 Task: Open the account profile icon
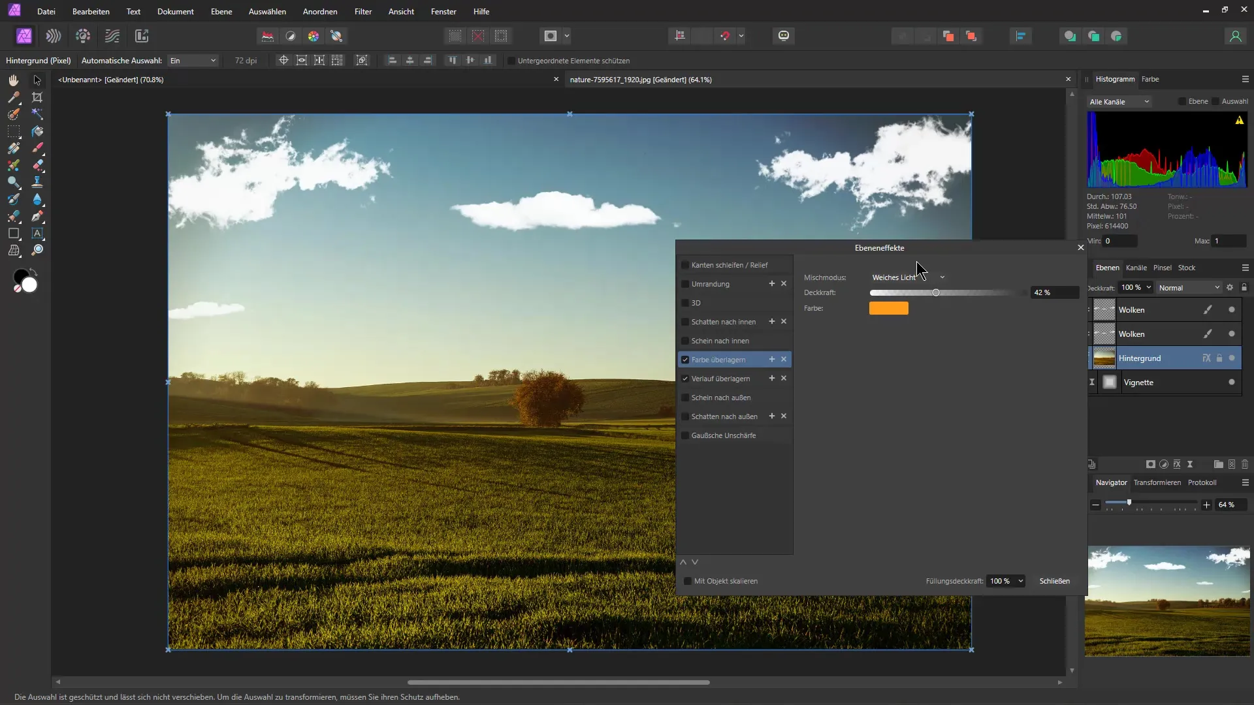click(x=1235, y=36)
